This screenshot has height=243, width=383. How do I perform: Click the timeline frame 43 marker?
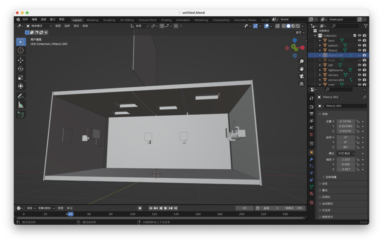[70, 214]
